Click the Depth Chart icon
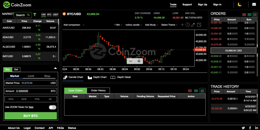Screen dimensions: 260x130 click(x=90, y=77)
